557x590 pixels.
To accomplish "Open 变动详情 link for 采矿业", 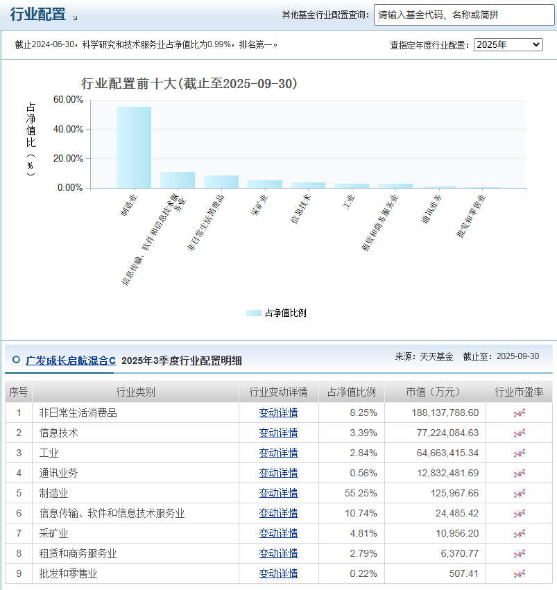I will 279,533.
